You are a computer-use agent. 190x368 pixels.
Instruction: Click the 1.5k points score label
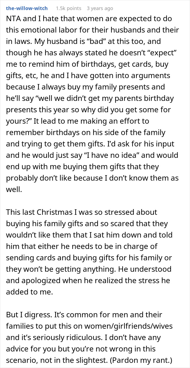(x=68, y=8)
